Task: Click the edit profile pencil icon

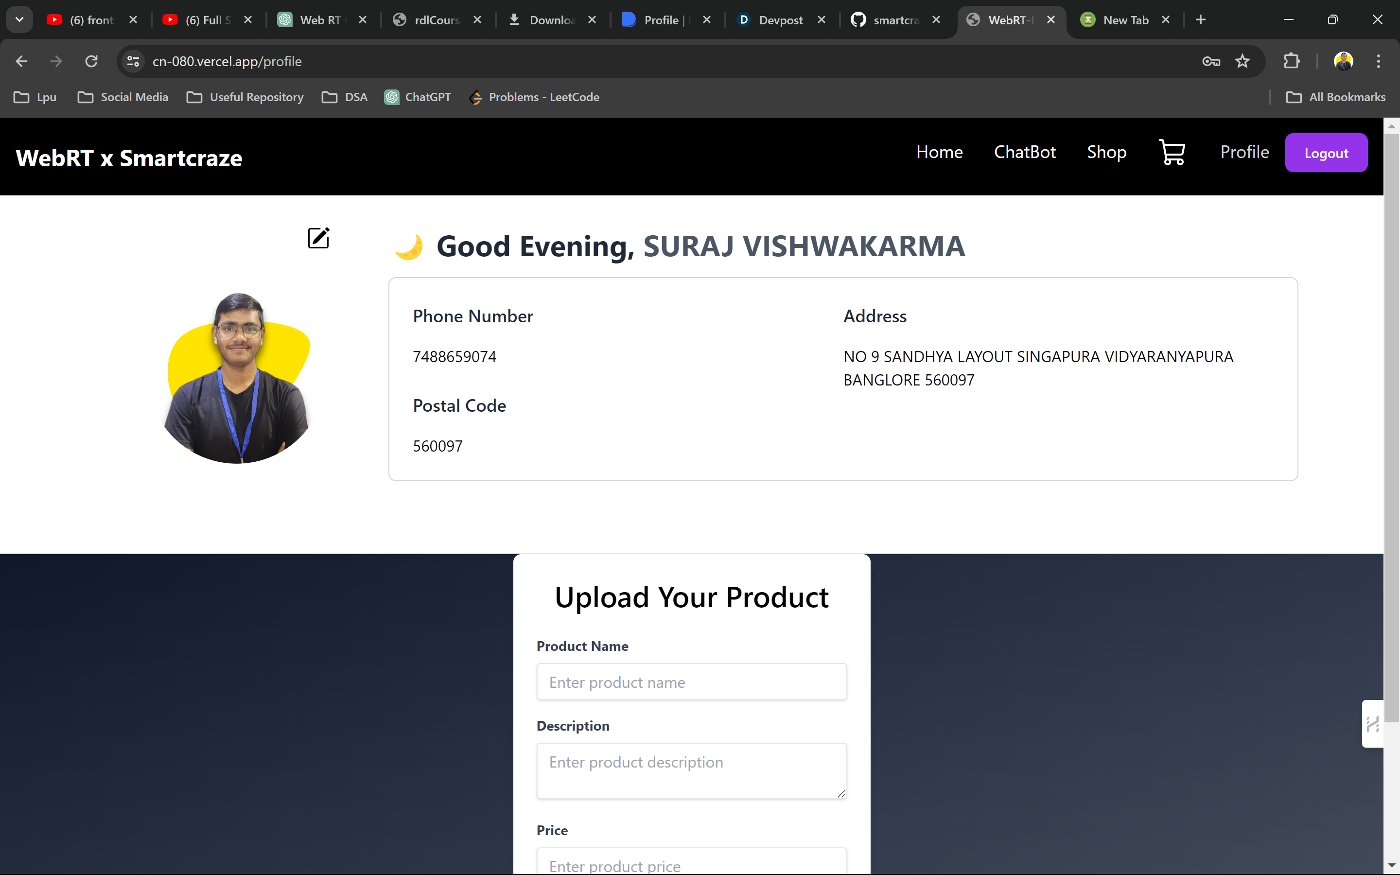Action: 318,238
